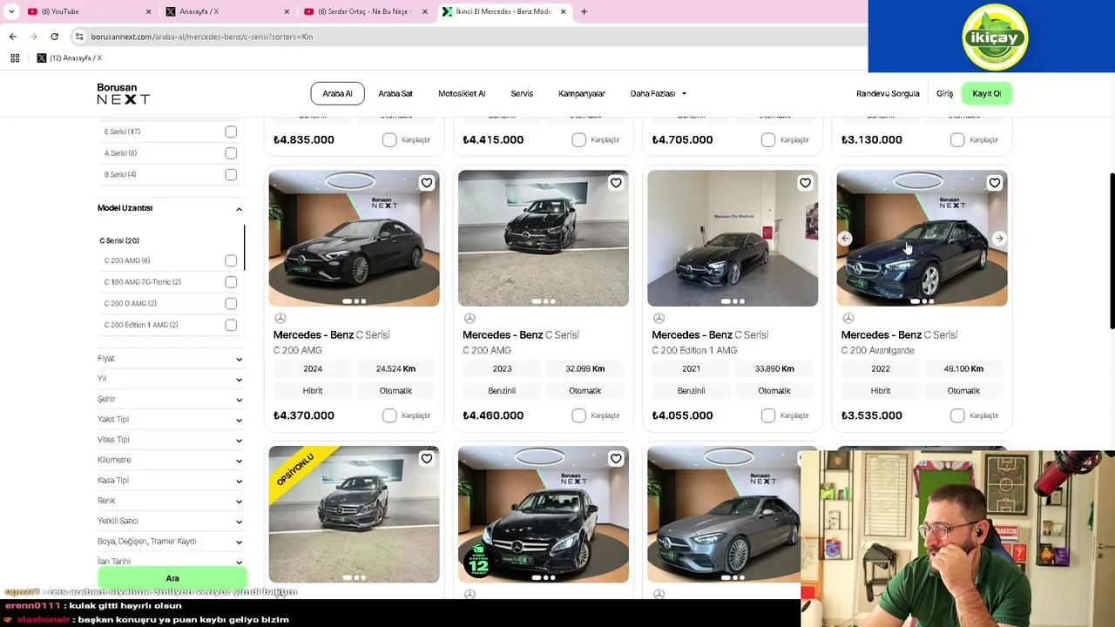
Task: Open browser apps grid icon
Action: click(15, 58)
